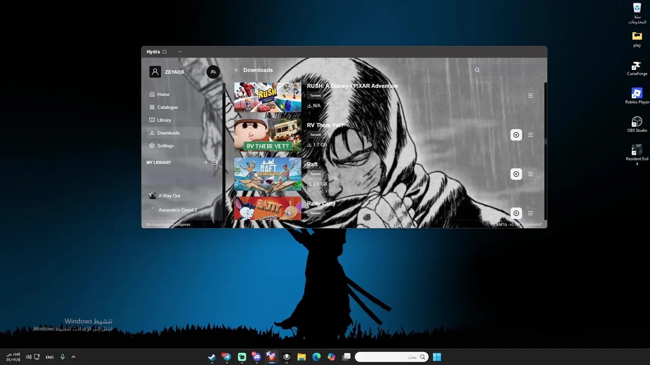The width and height of the screenshot is (650, 365).
Task: Select the Roblox Player desktop shortcut
Action: [x=637, y=96]
